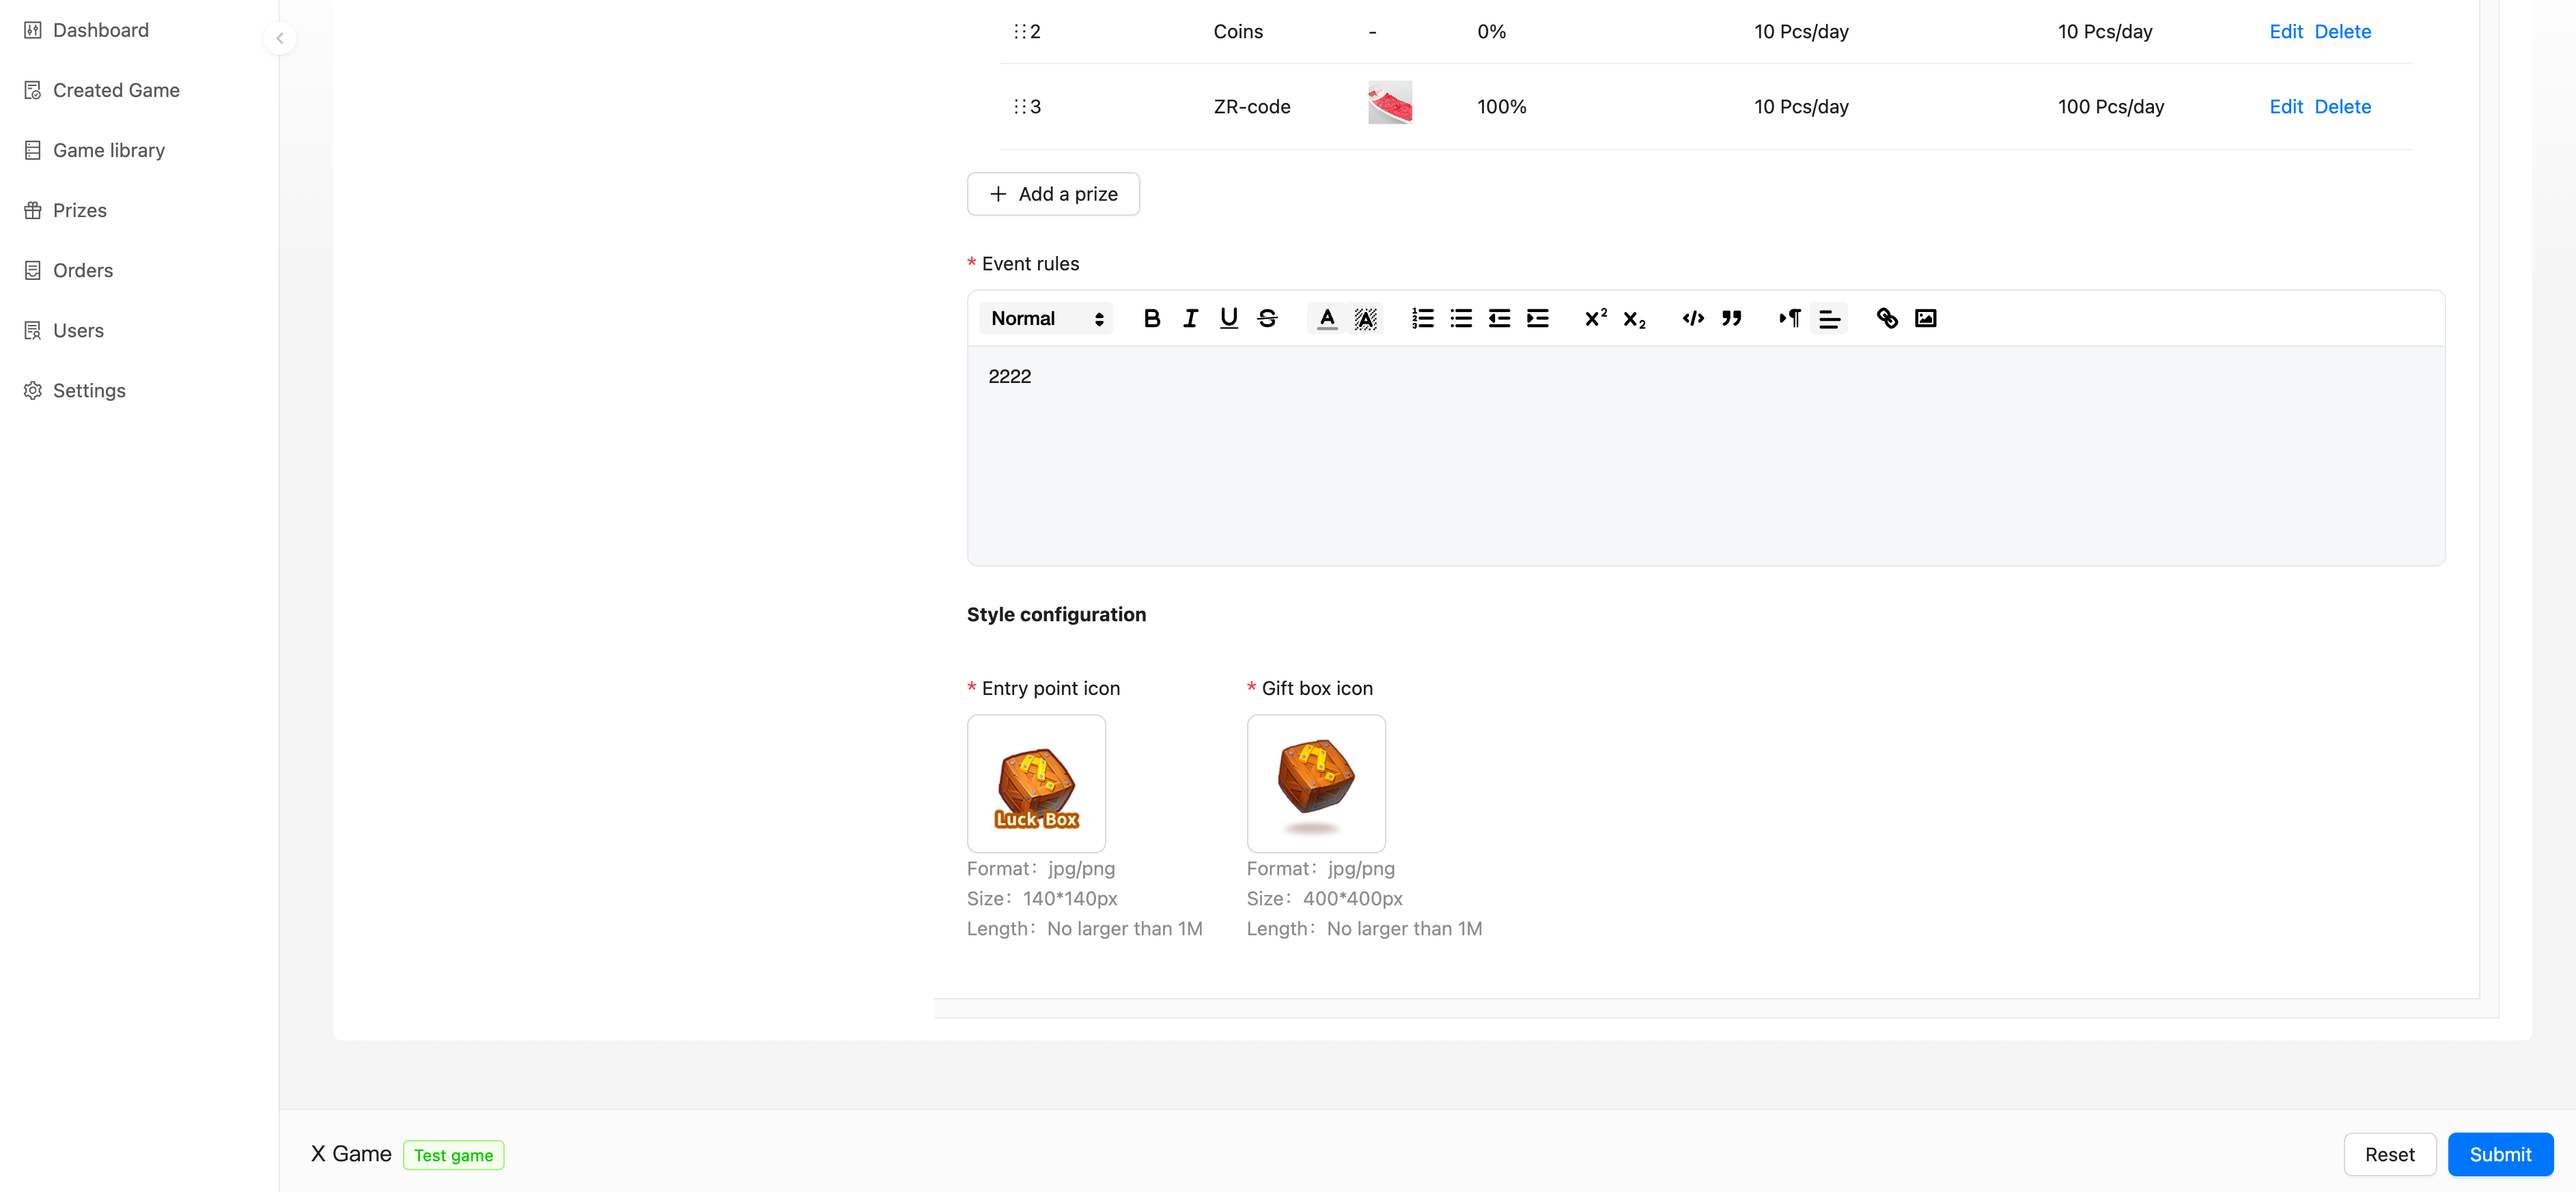Click the Submit button
Image resolution: width=2576 pixels, height=1192 pixels.
(x=2500, y=1154)
